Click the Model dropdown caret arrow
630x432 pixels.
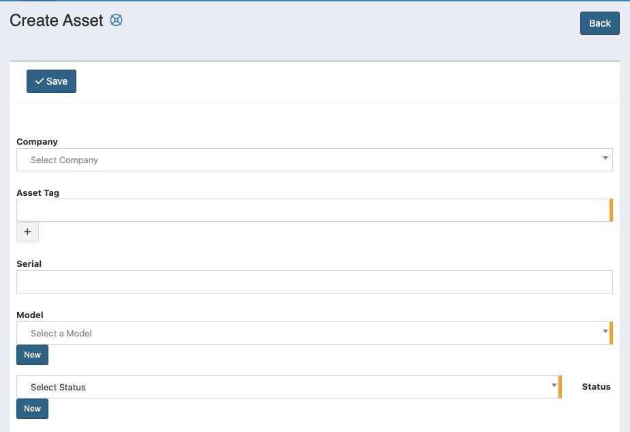pyautogui.click(x=605, y=332)
